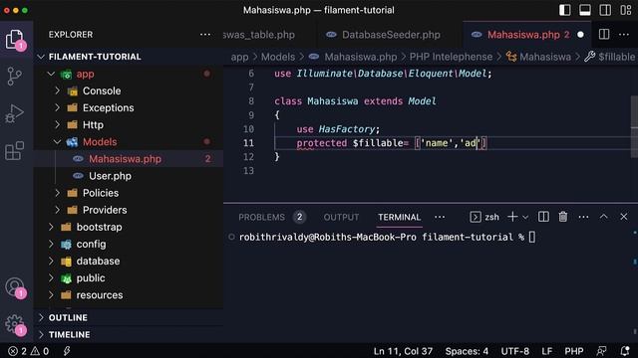The width and height of the screenshot is (638, 358).
Task: Click 'app' in the breadcrumb
Action: pos(239,57)
